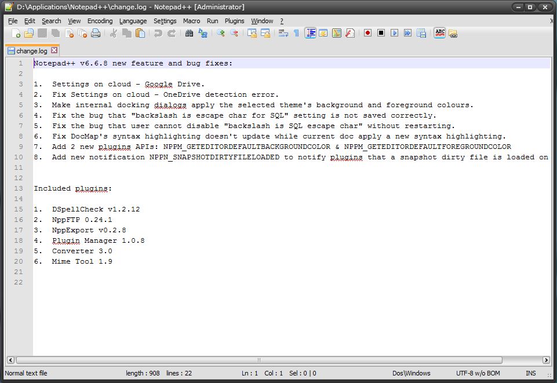Open the Edit menu
This screenshot has height=383, width=557.
coord(30,21)
